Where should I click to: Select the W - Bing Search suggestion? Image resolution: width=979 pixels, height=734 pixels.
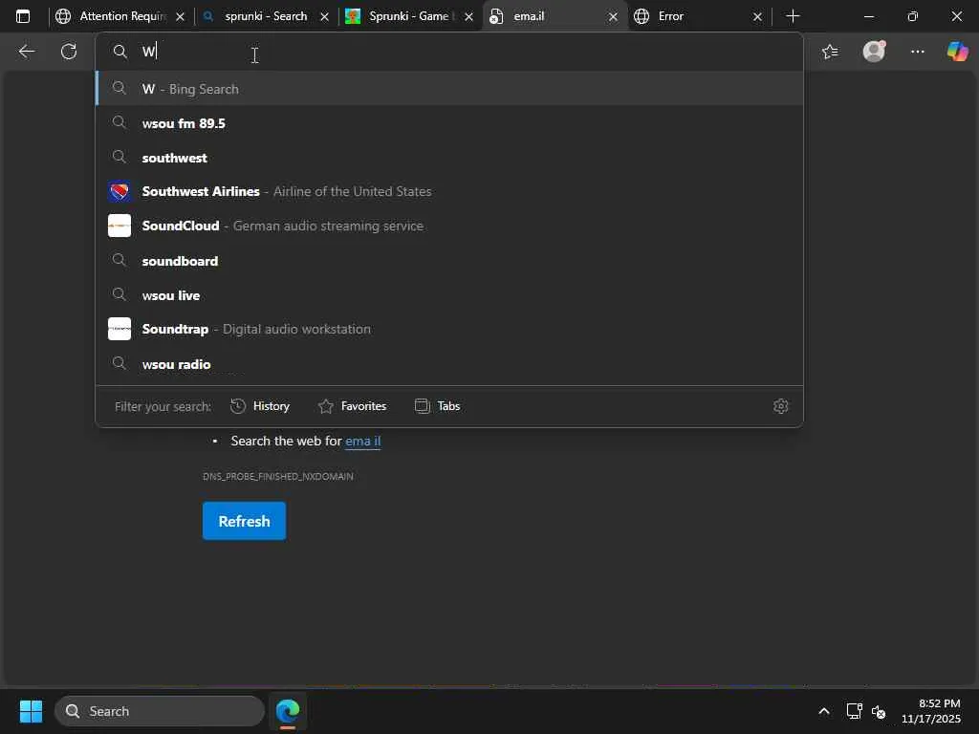coord(449,89)
